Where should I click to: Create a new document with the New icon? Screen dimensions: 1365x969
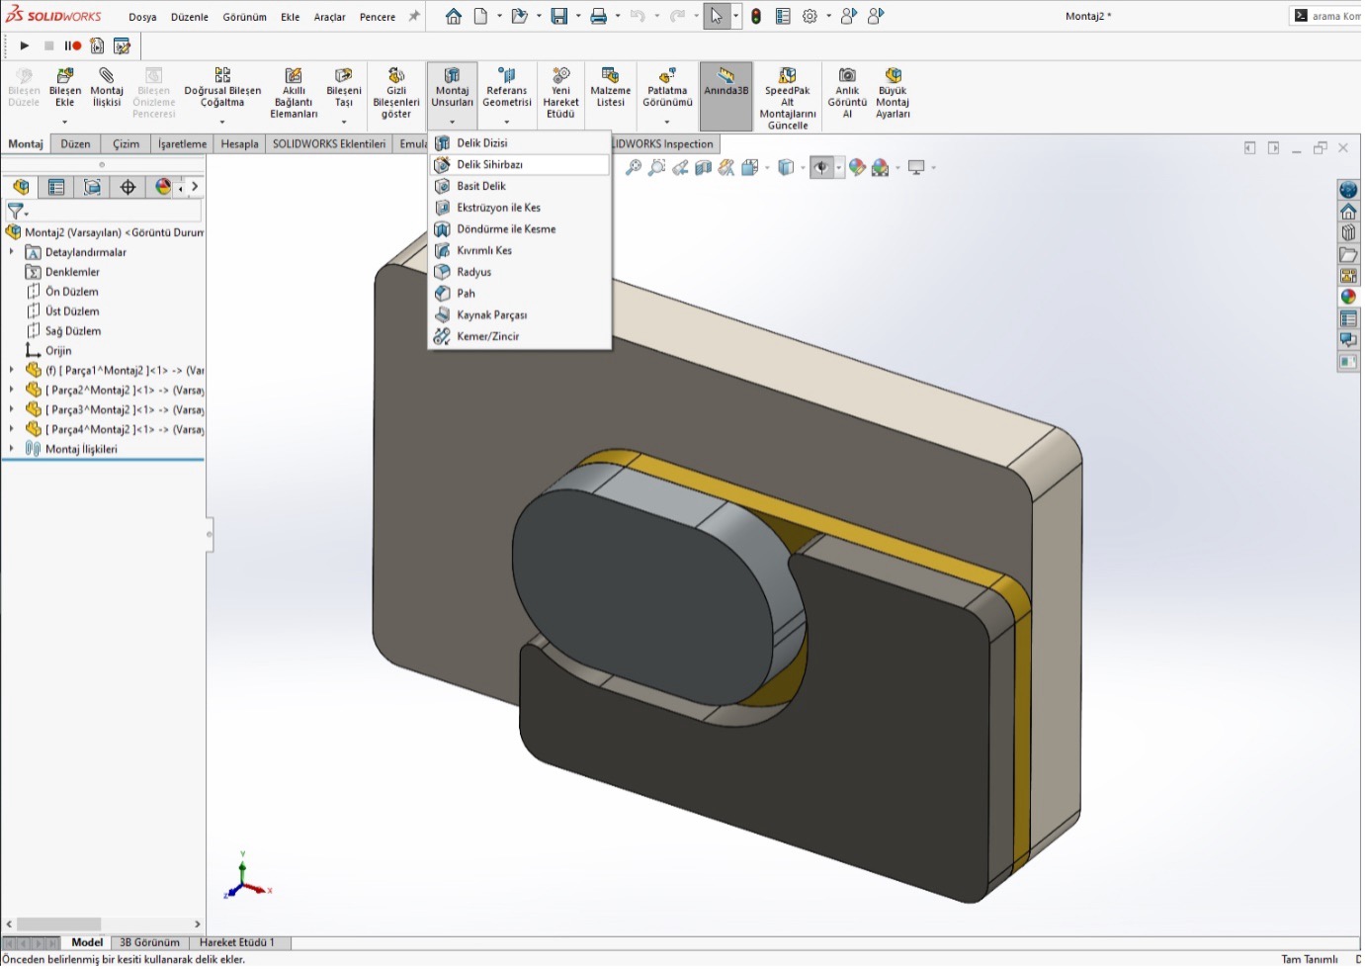coord(480,17)
